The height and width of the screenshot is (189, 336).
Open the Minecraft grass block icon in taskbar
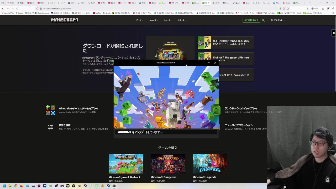tap(114, 186)
